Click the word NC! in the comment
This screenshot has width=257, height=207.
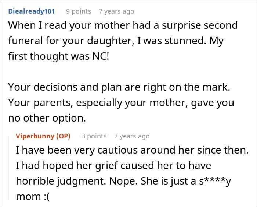click(101, 56)
